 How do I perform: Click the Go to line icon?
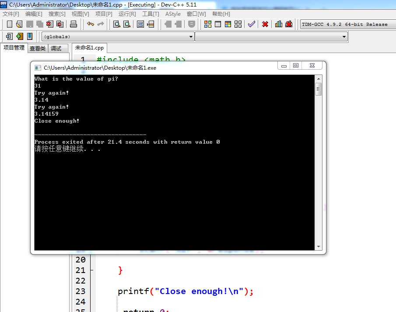pos(151,24)
